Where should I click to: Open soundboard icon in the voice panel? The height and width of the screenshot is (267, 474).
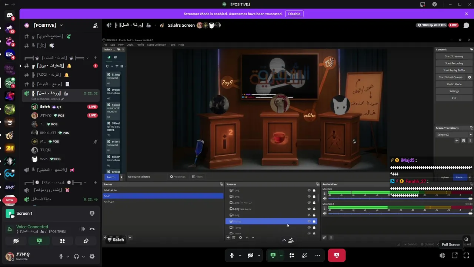86,241
